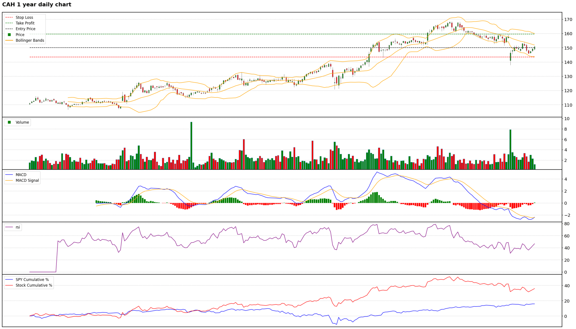The height and width of the screenshot is (329, 576).
Task: Click the green Price legend marker
Action: (9, 35)
